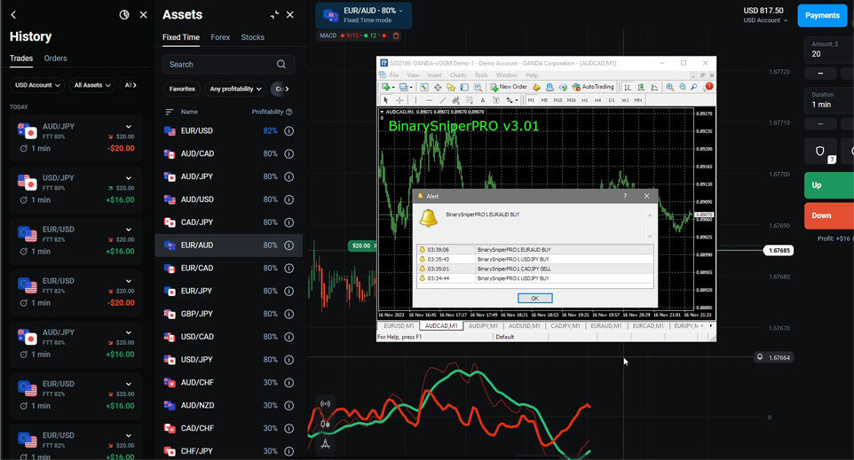
Task: Select the 03:35:01 CADJPY SELL alert row
Action: tap(535, 269)
